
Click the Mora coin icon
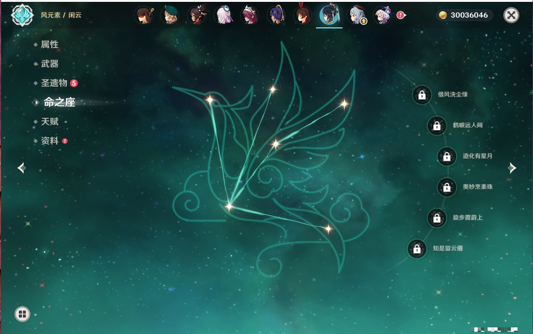point(443,15)
